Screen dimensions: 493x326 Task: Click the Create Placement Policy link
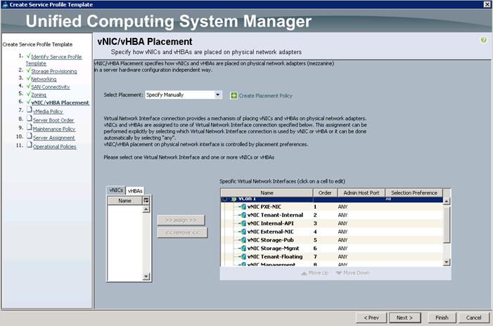coord(265,96)
